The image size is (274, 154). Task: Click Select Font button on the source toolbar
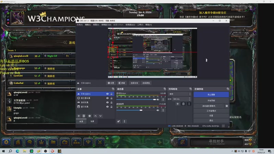pos(134,83)
